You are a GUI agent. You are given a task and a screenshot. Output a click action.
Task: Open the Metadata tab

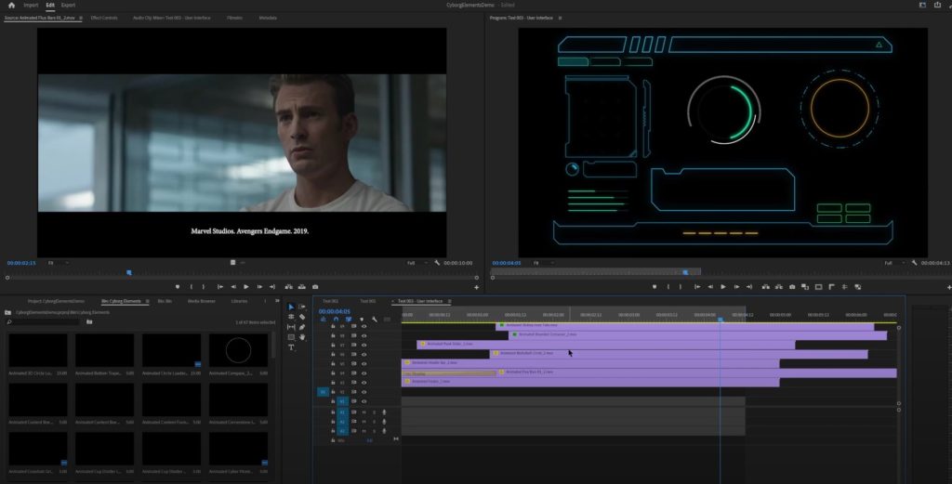(268, 19)
